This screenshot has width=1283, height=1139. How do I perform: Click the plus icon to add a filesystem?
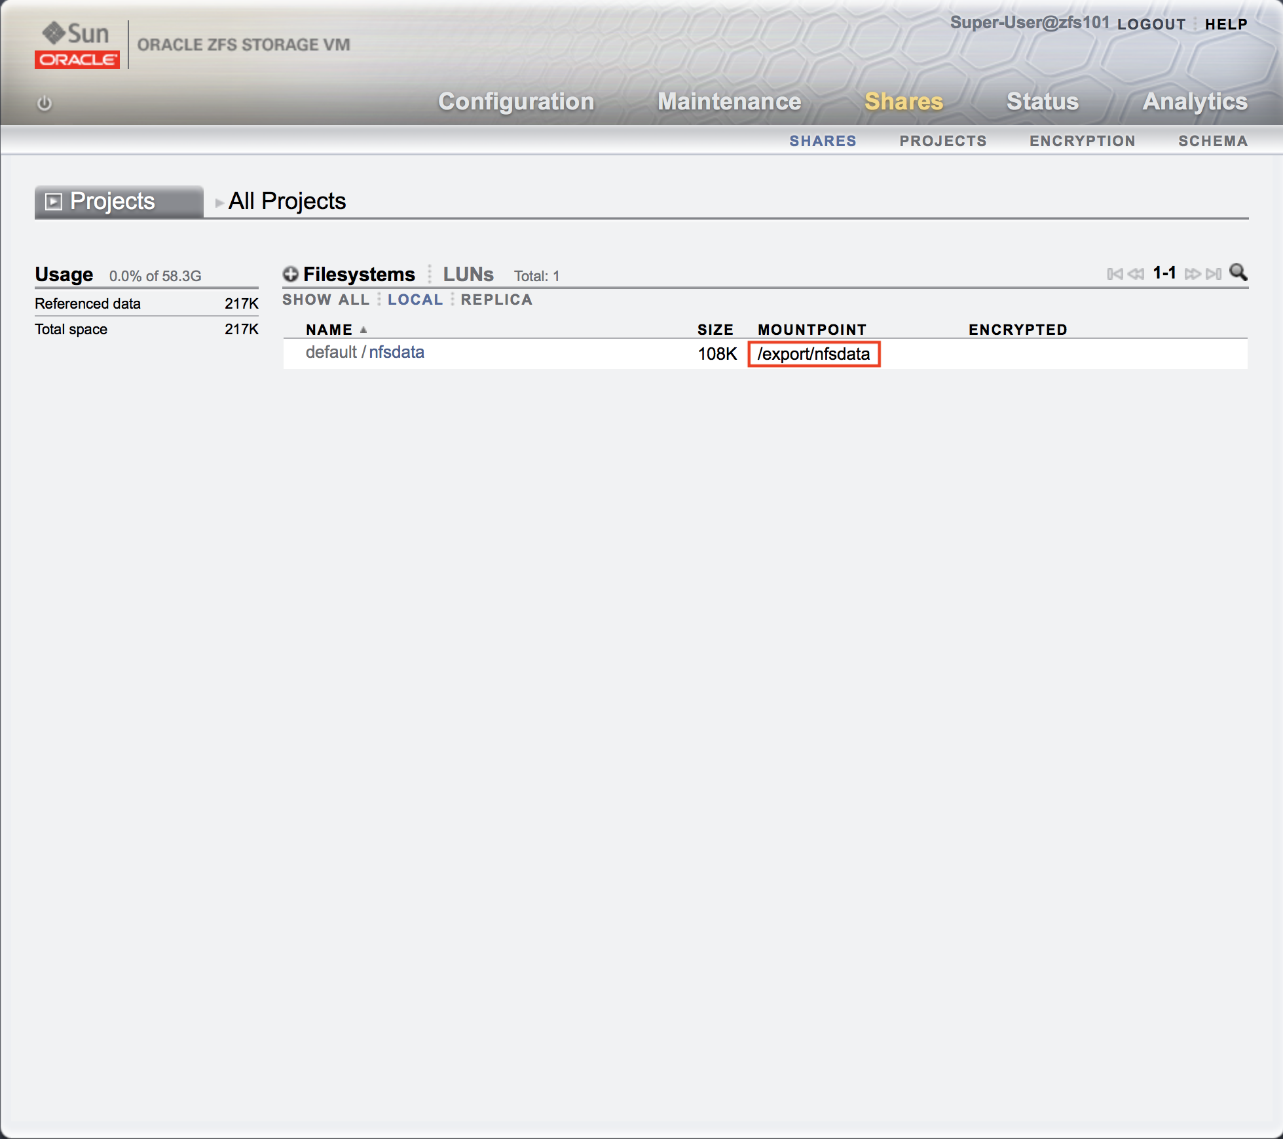[x=291, y=274]
